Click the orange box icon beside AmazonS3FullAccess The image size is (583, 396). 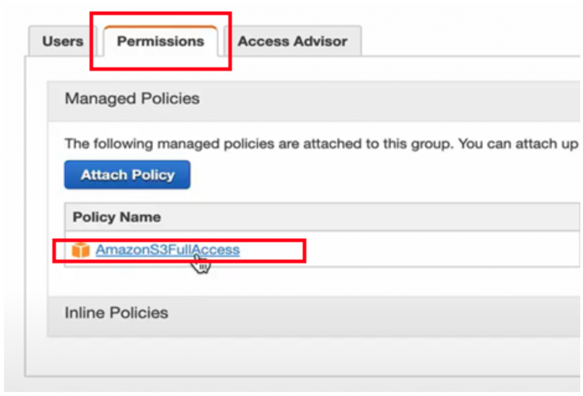[x=81, y=250]
